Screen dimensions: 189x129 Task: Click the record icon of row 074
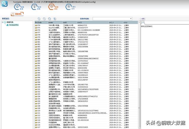[x=36, y=25]
